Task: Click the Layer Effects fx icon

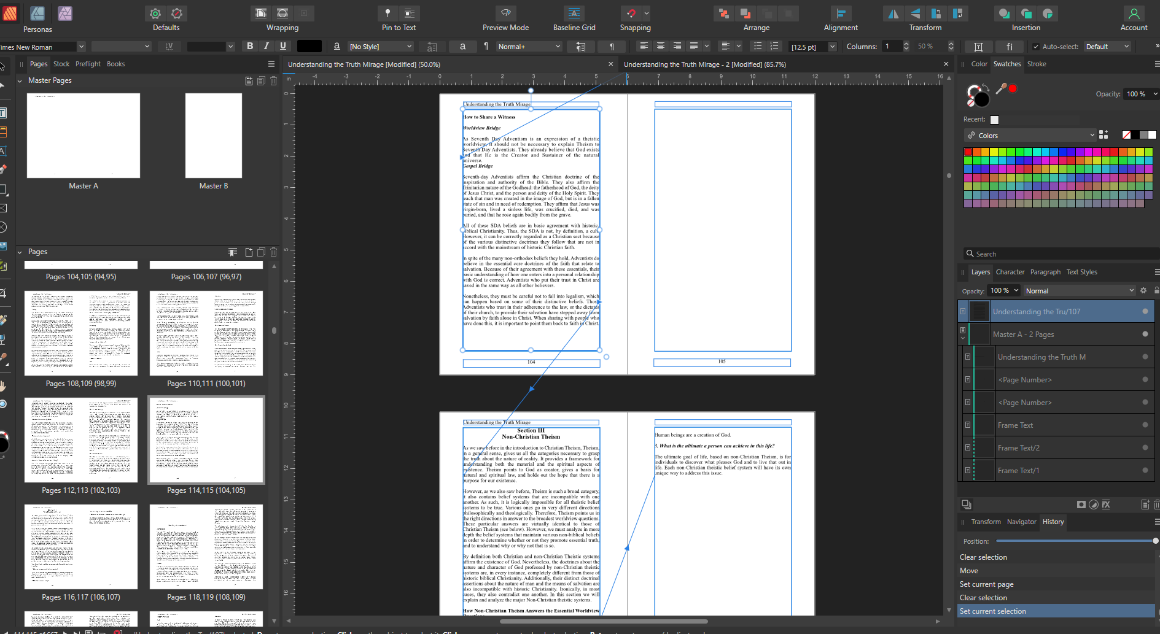Action: (1106, 504)
